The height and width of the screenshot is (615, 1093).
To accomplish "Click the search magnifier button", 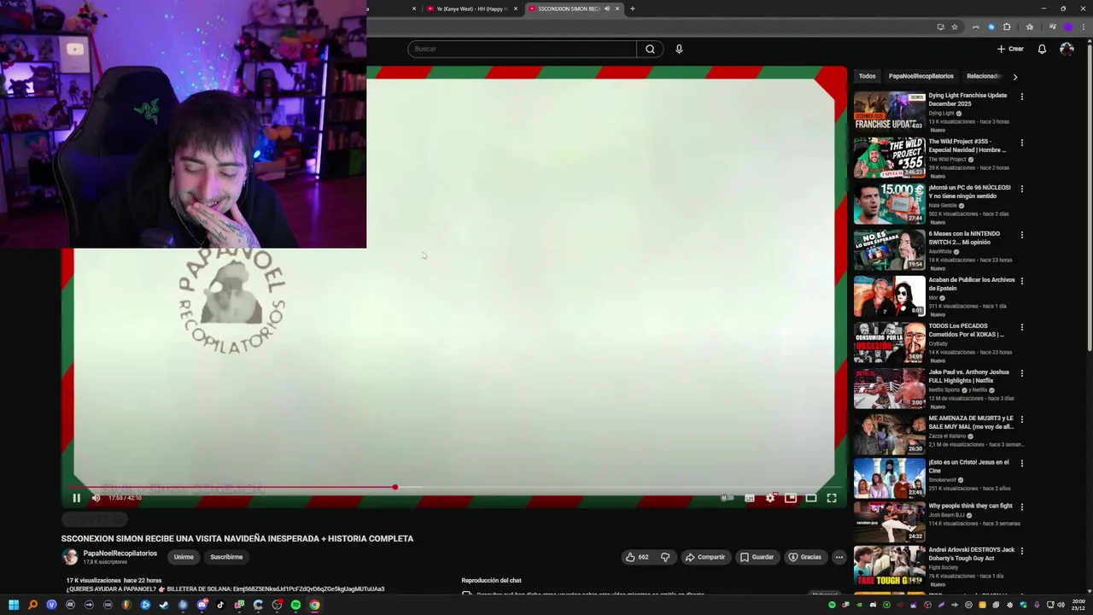I will point(650,49).
